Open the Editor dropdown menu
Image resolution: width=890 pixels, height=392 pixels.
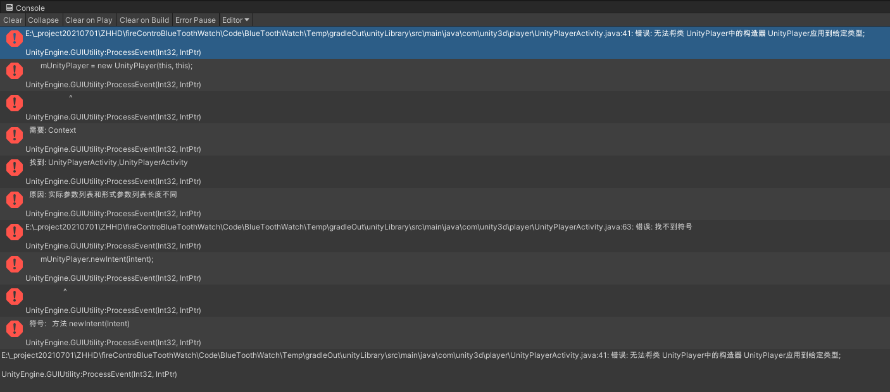[235, 20]
